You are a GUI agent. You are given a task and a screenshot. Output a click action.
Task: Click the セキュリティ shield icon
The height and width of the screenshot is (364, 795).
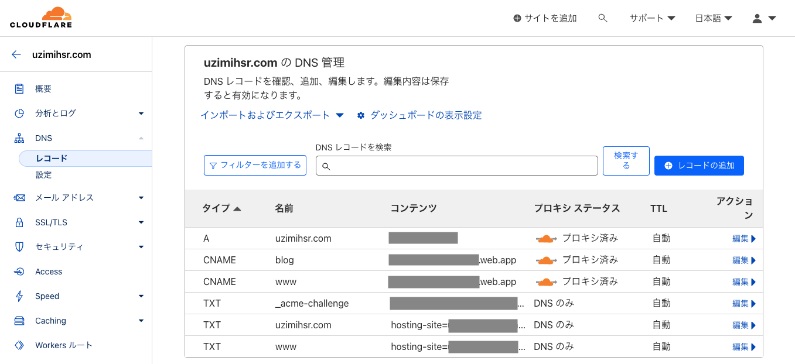click(19, 247)
